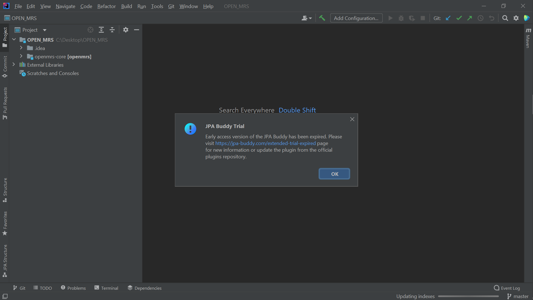Toggle tool window bars icon bottom-left
Viewport: 533px width, 300px height.
click(5, 296)
